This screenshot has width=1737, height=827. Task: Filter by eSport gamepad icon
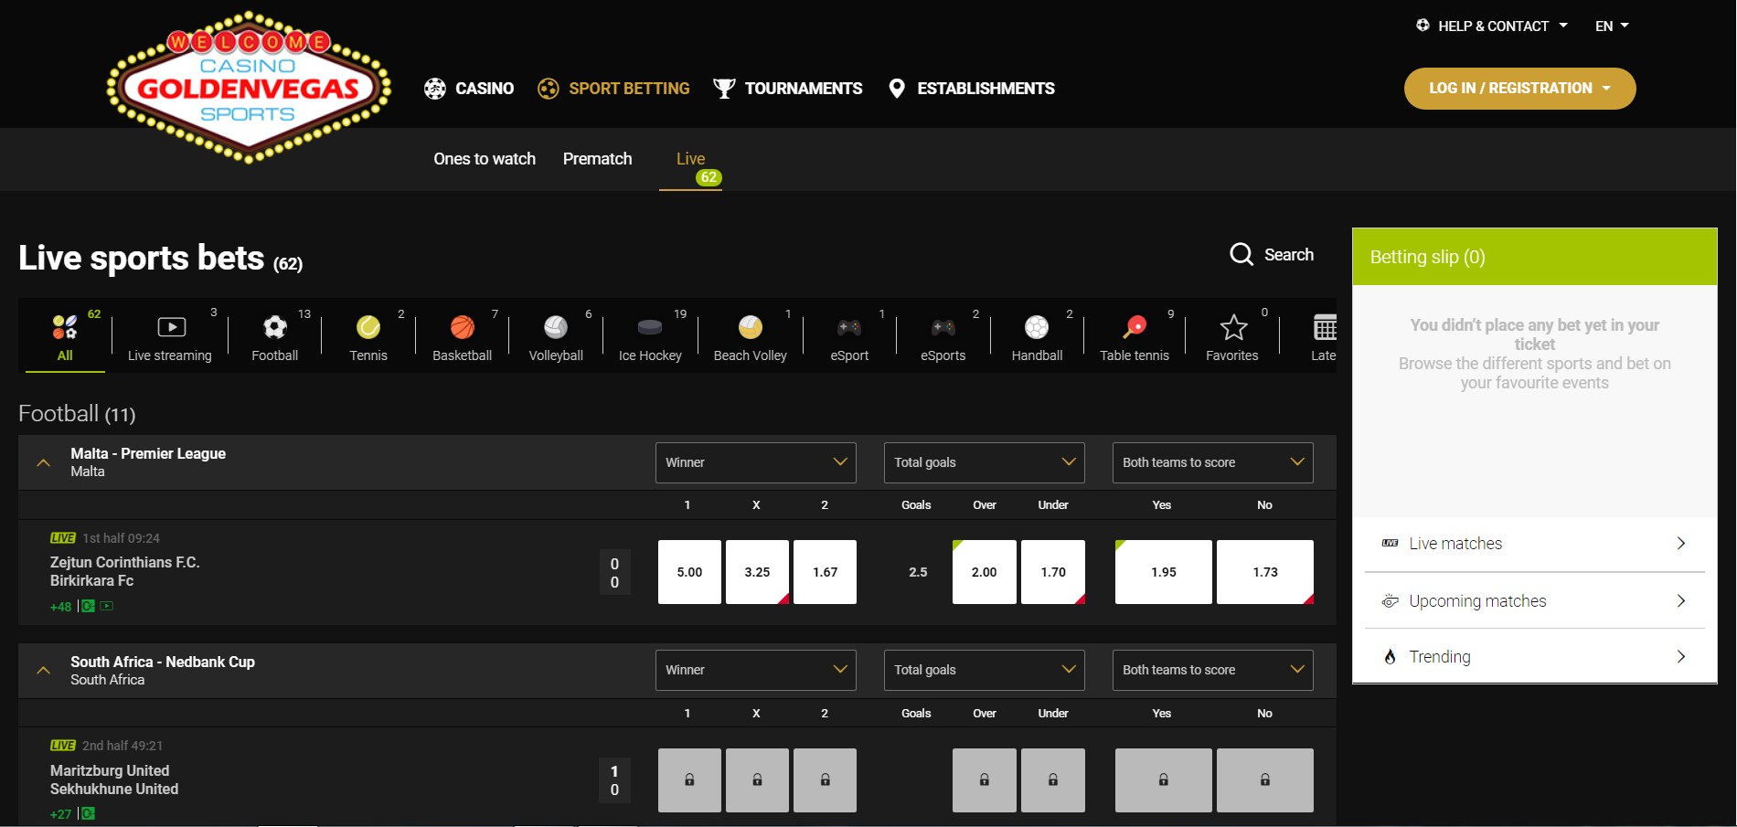pos(849,326)
